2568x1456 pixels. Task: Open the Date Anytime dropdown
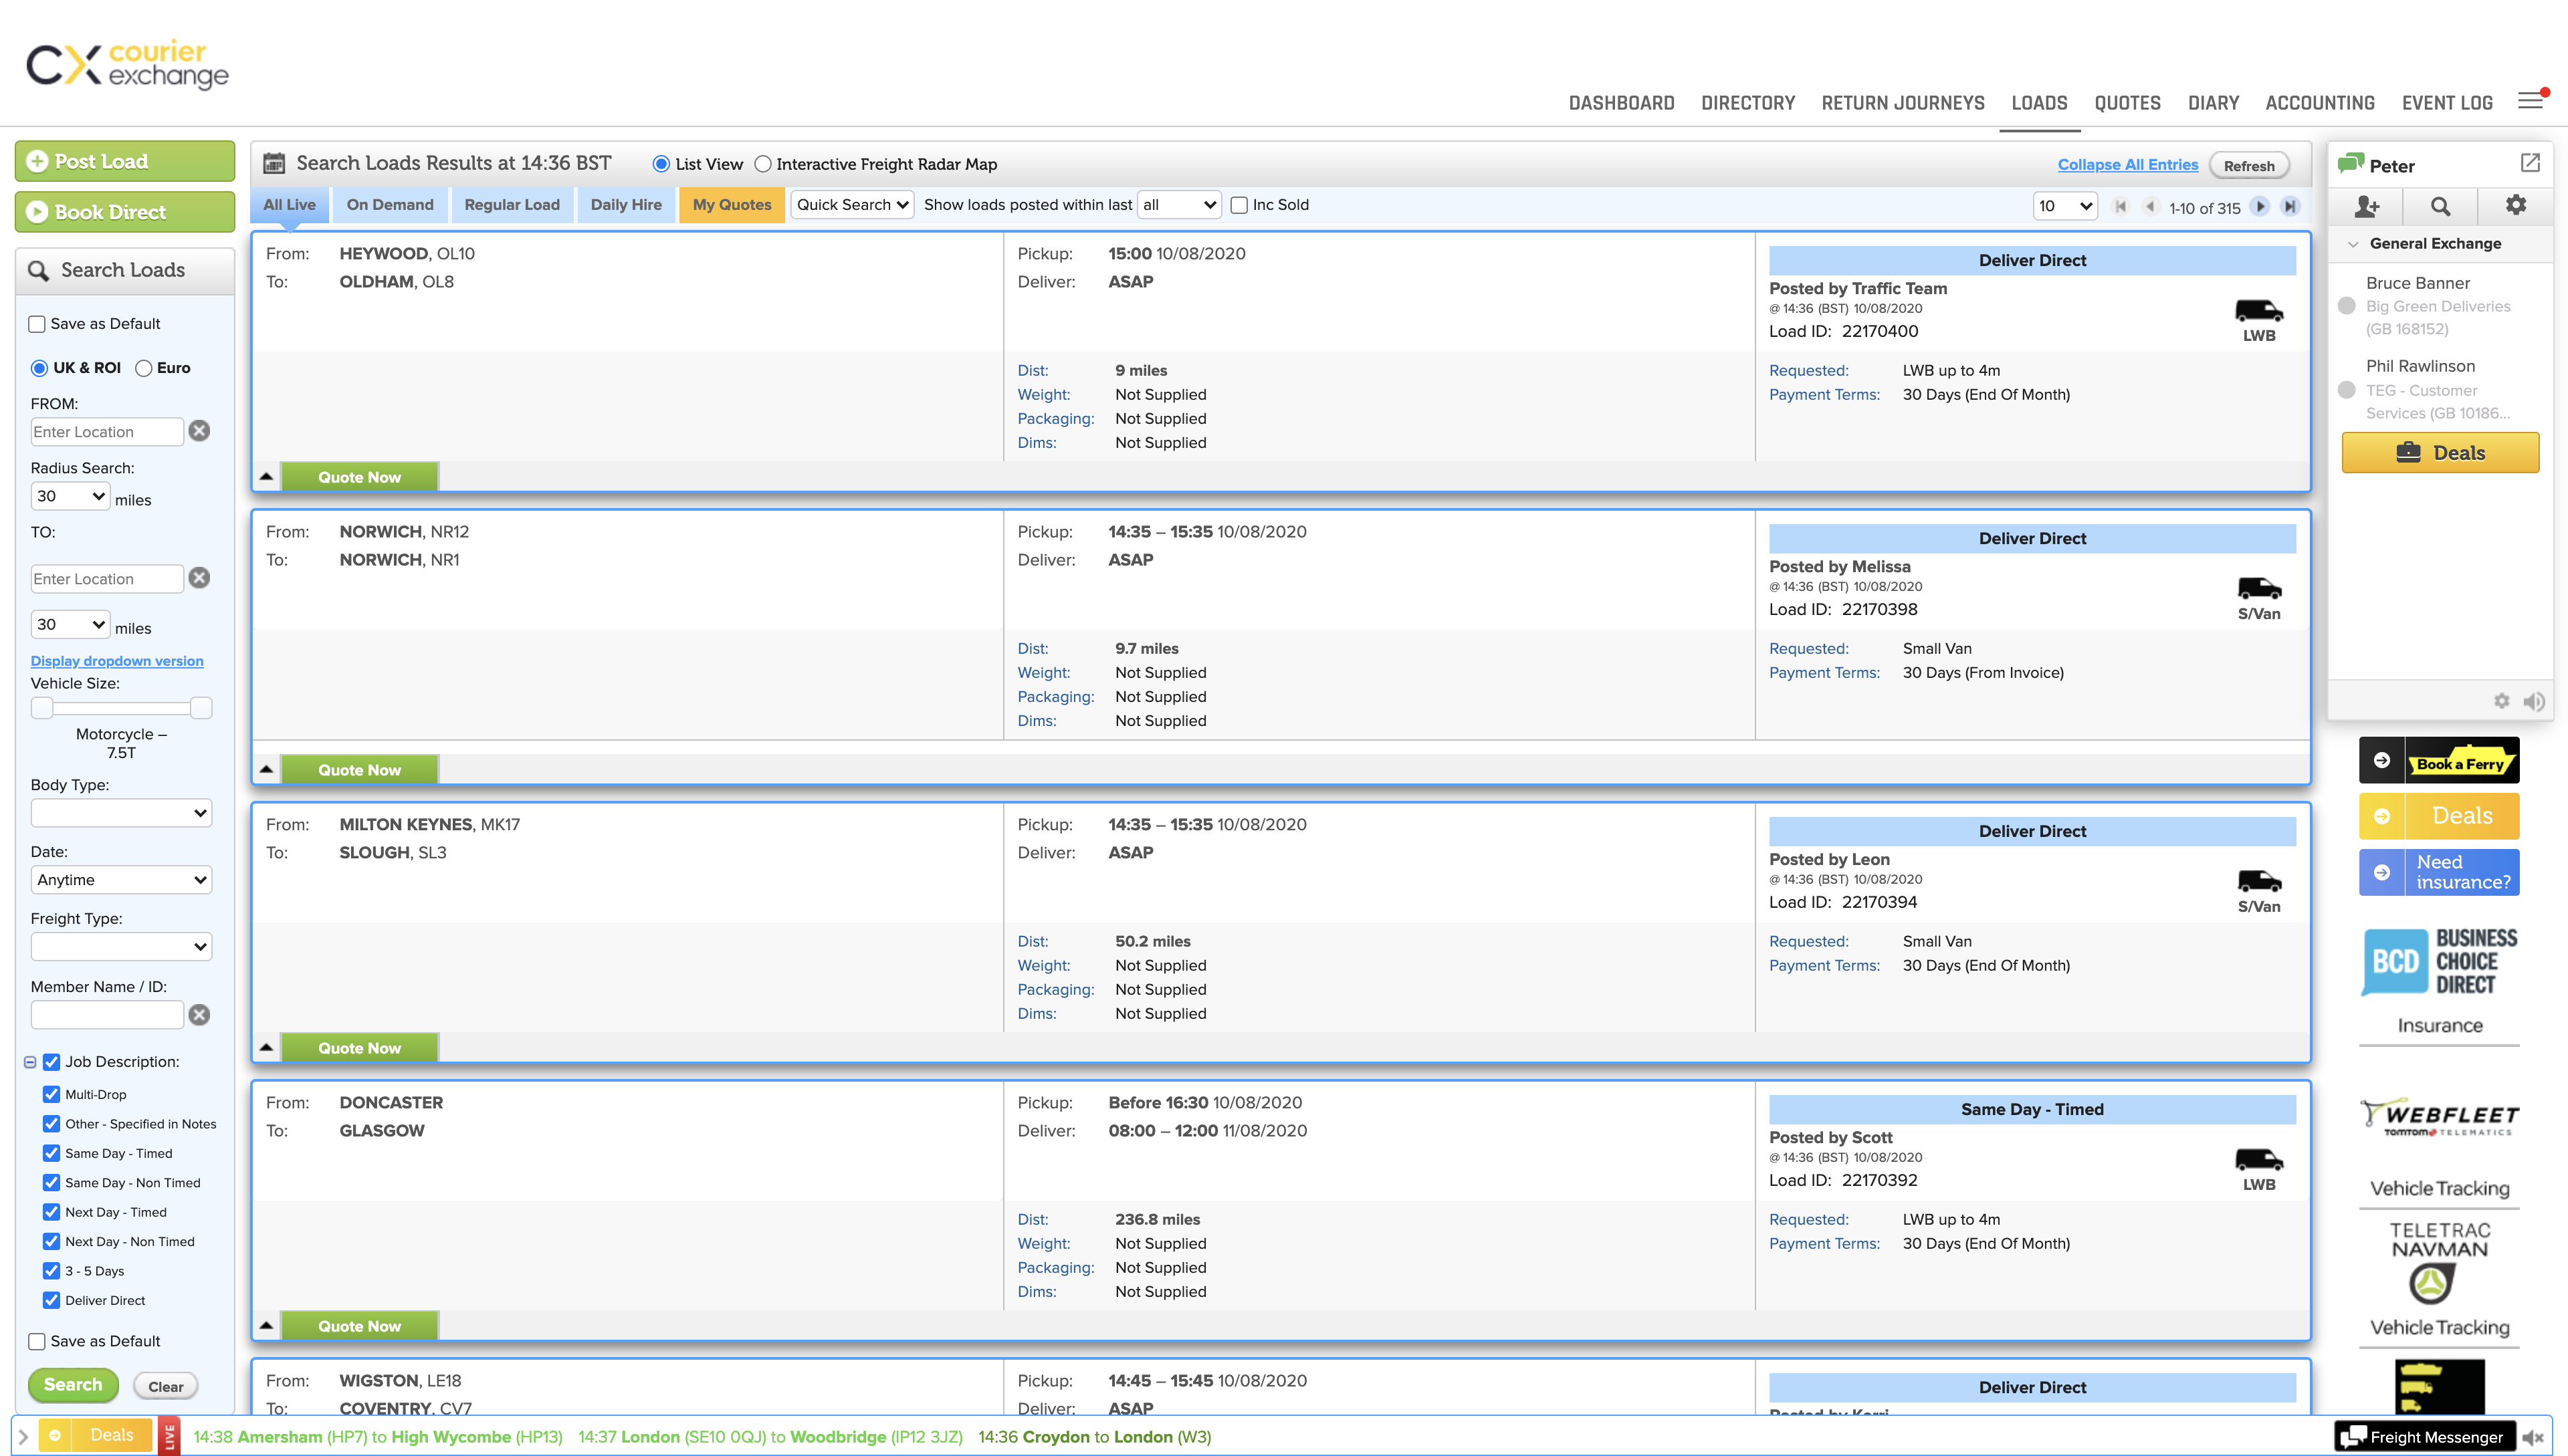tap(121, 880)
